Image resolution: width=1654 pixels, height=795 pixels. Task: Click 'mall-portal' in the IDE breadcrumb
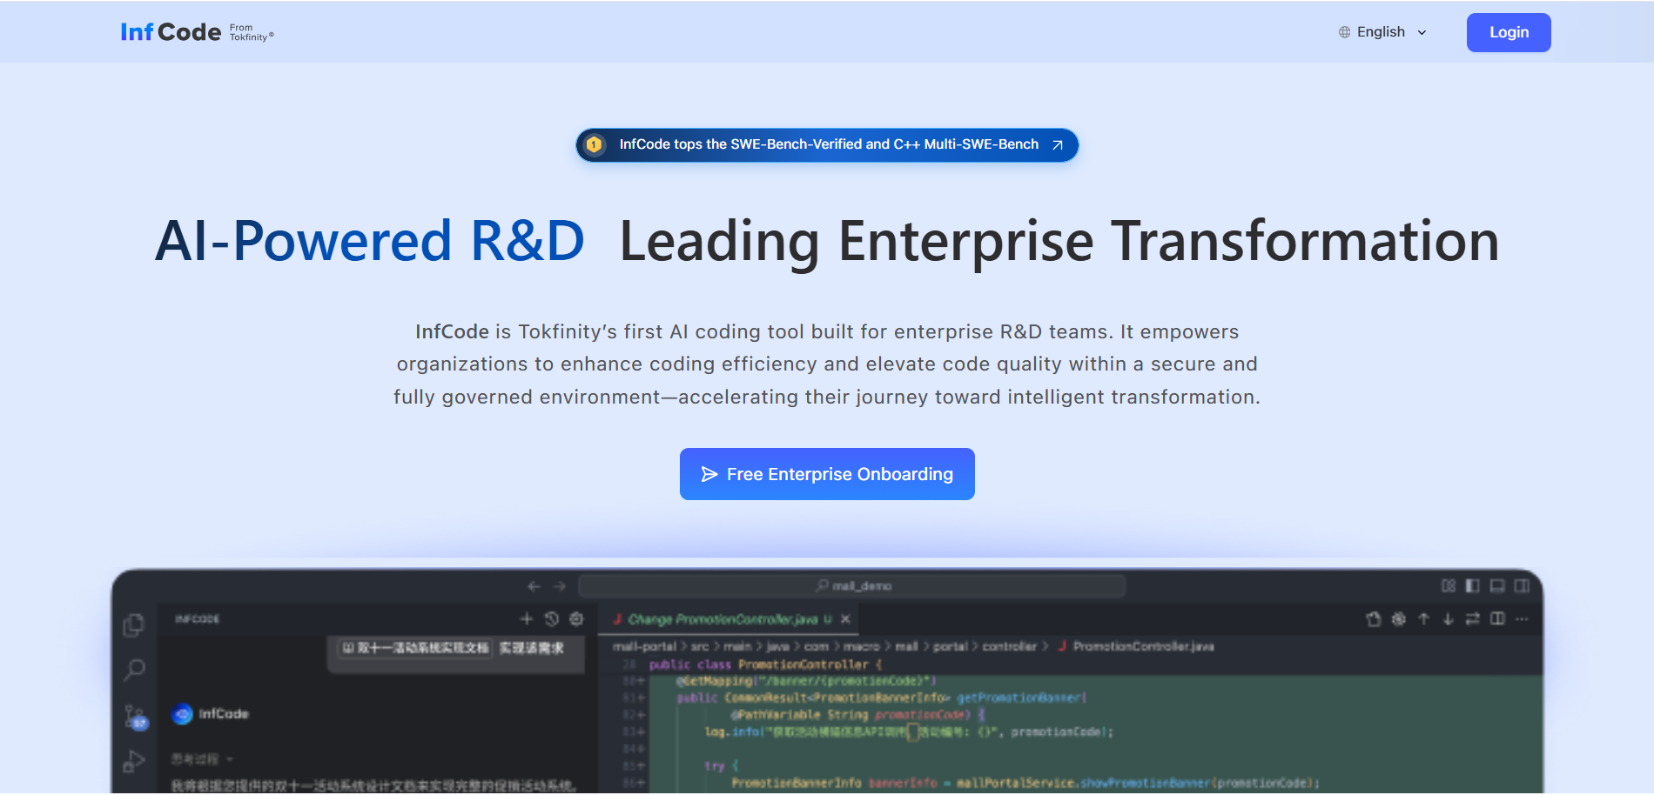coord(644,646)
